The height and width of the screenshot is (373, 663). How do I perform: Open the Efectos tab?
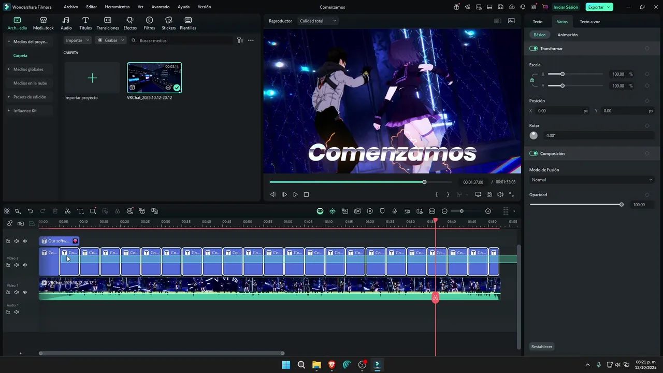coord(130,23)
